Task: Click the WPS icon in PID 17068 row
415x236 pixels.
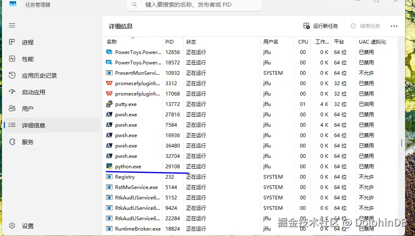Action: 109,93
